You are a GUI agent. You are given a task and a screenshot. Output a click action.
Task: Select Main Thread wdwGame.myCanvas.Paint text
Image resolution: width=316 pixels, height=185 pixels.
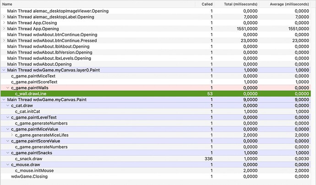tap(47, 99)
